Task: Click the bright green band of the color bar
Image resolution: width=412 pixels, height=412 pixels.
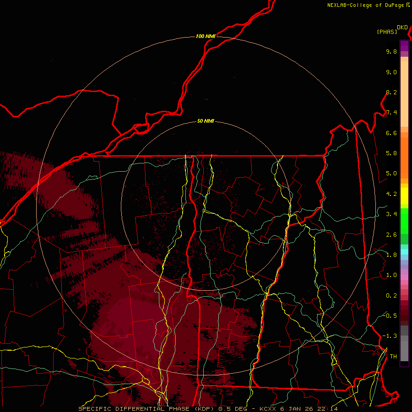Action: (x=404, y=221)
